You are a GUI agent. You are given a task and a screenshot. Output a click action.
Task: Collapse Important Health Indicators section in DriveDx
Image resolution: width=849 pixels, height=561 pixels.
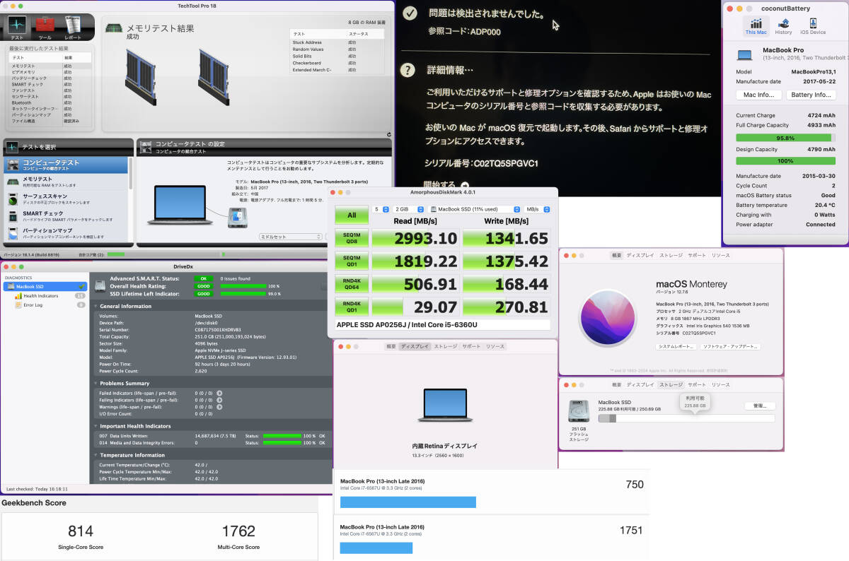96,426
